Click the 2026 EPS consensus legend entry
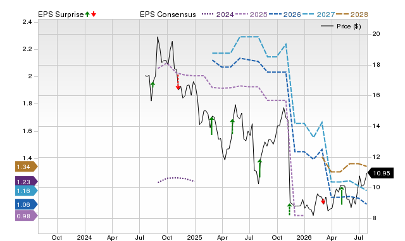405x241 pixels. pos(285,15)
